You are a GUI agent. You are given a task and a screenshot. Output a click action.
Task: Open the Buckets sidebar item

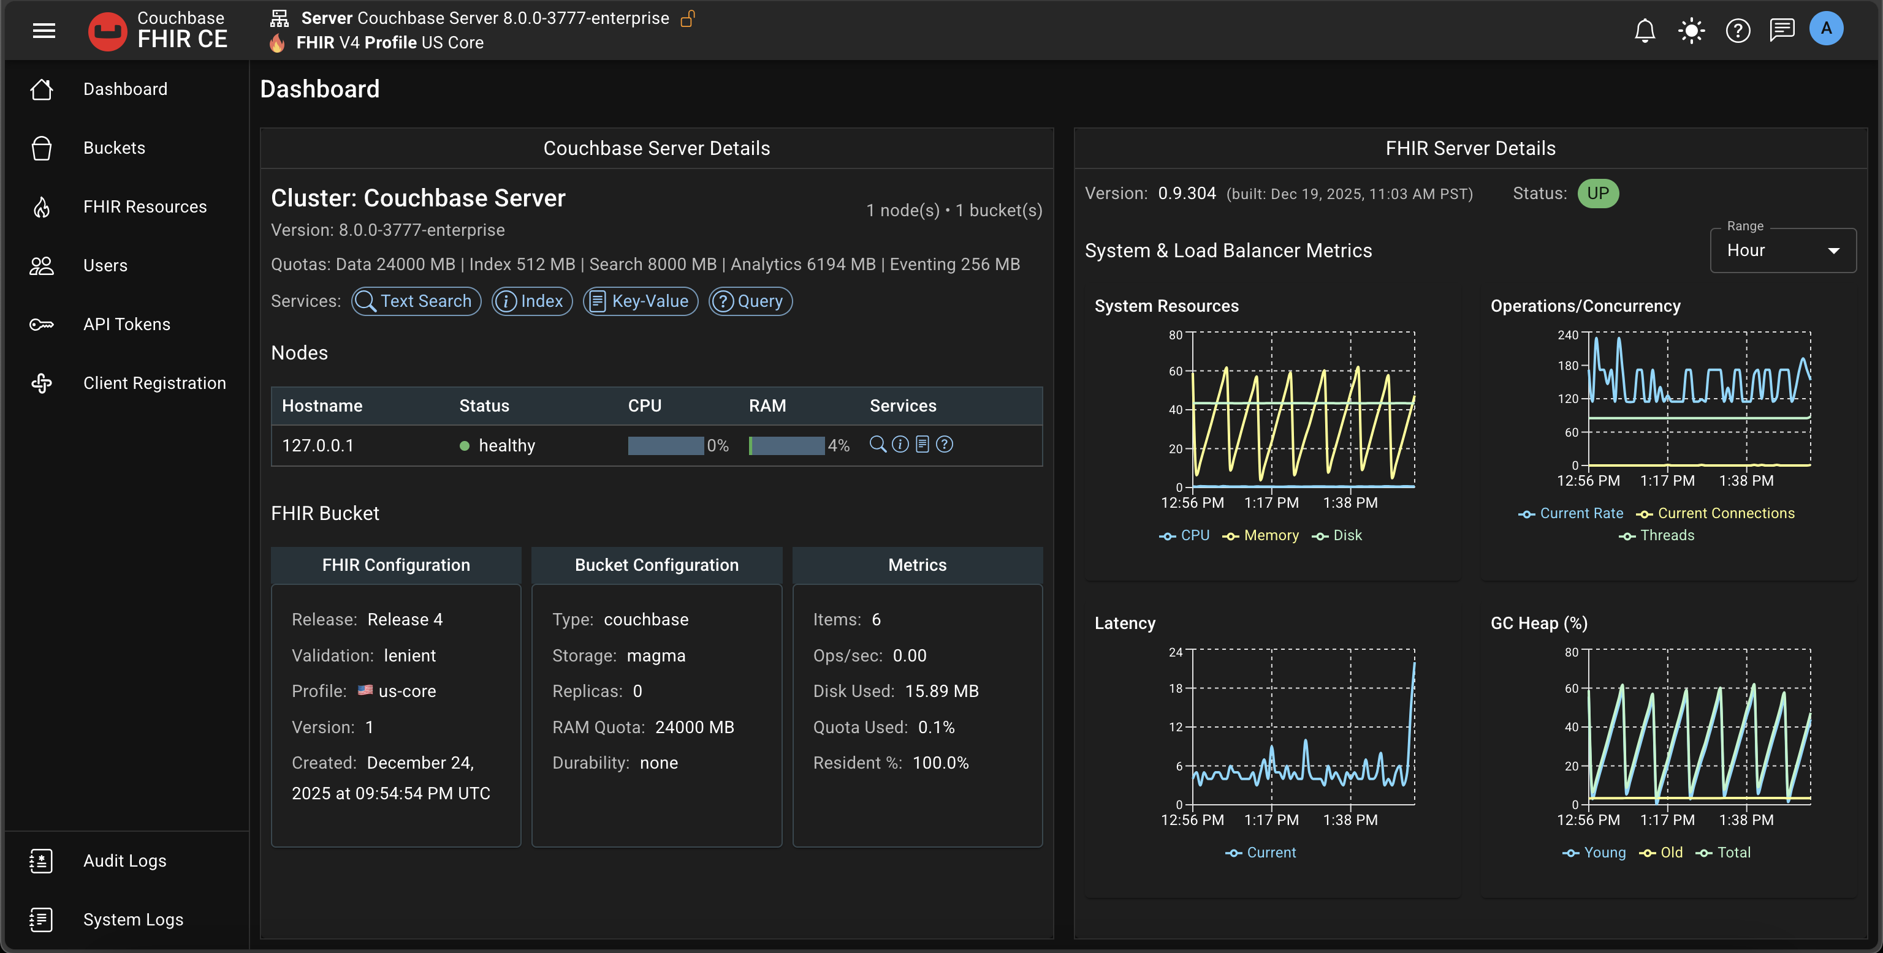point(114,148)
